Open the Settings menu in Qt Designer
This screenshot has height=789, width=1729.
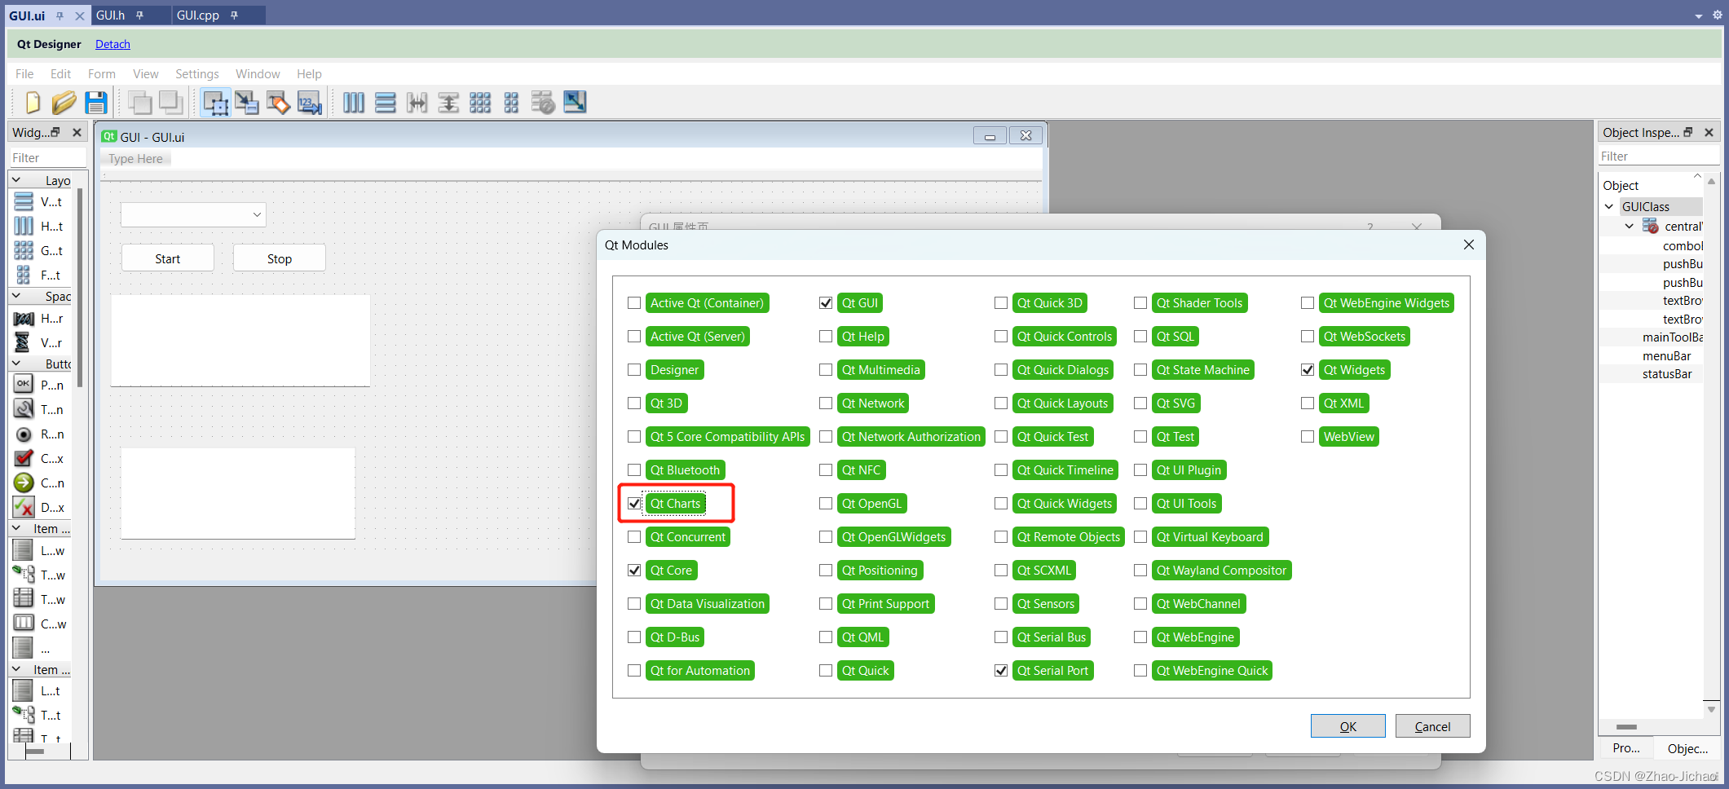pyautogui.click(x=197, y=74)
